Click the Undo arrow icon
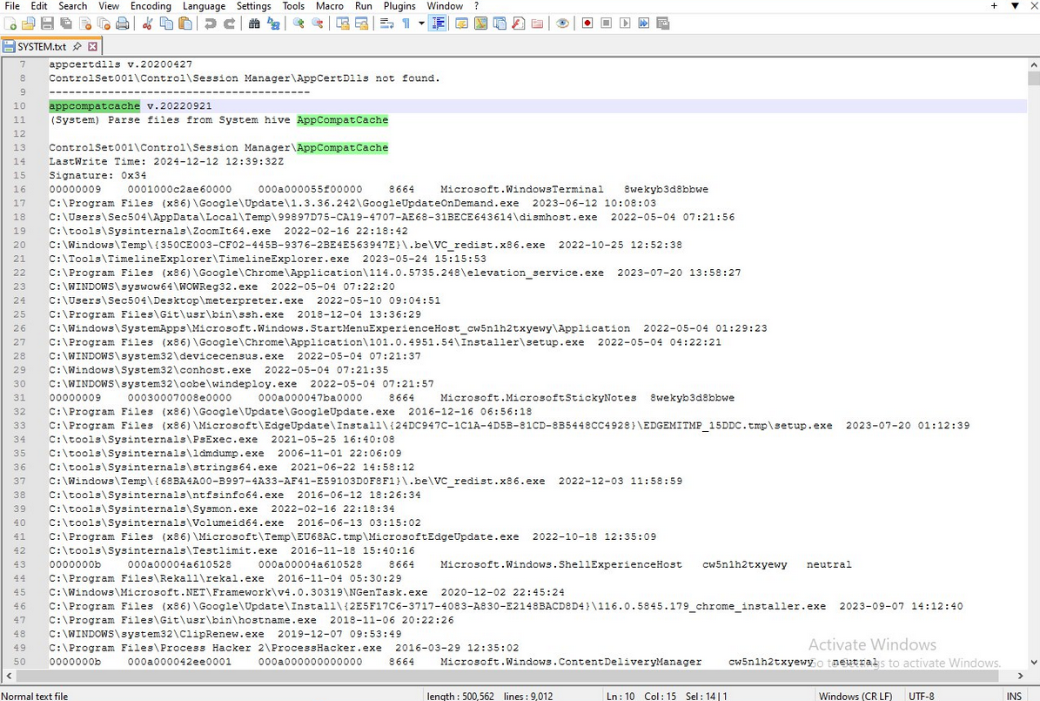 click(211, 24)
